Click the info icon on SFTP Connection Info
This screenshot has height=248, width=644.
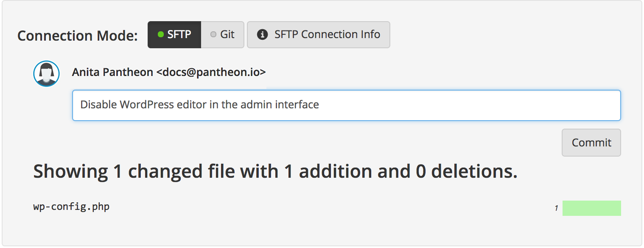point(263,34)
